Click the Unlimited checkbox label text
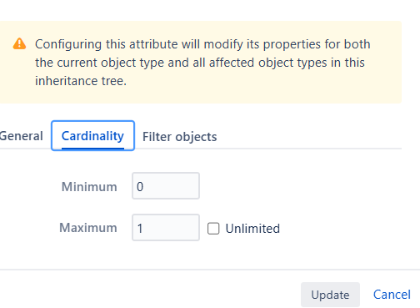This screenshot has width=420, height=308. [x=252, y=229]
